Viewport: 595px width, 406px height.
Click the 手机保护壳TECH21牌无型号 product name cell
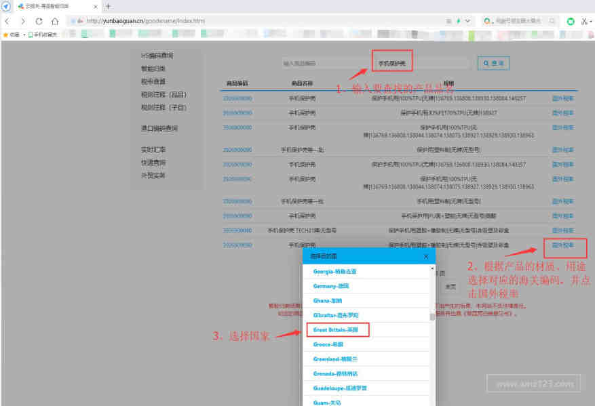[302, 230]
